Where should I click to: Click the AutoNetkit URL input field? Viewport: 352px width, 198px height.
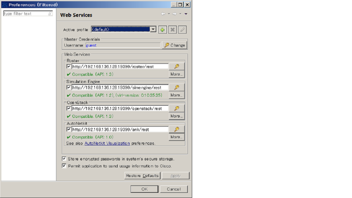(x=120, y=129)
